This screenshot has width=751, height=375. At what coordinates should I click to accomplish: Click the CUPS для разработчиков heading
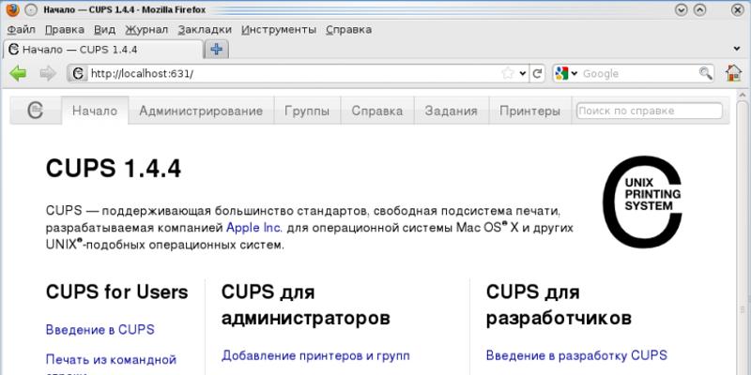pyautogui.click(x=559, y=305)
